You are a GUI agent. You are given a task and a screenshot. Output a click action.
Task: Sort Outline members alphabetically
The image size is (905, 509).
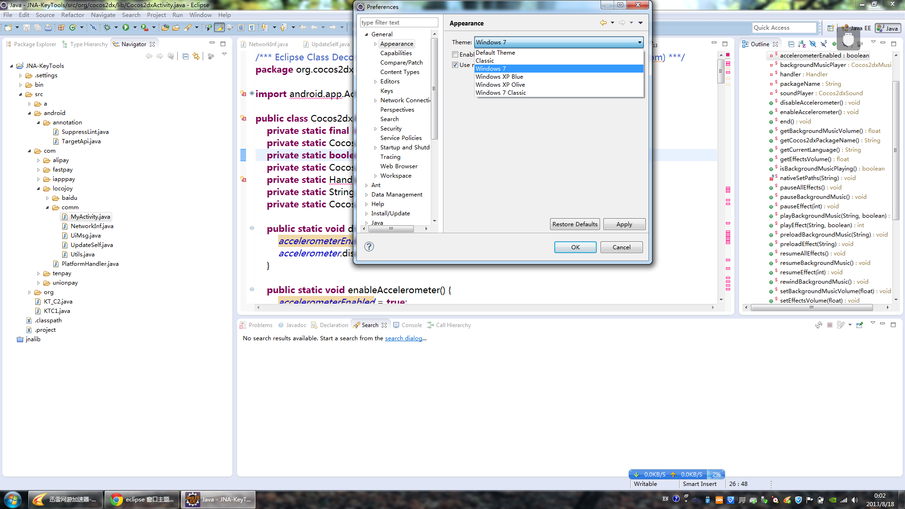[802, 44]
